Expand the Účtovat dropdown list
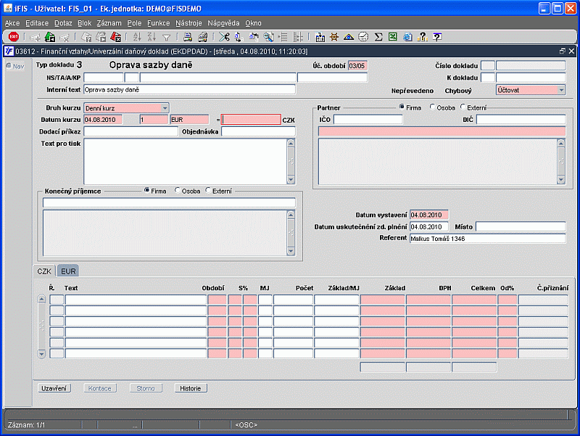This screenshot has width=580, height=436. [561, 90]
